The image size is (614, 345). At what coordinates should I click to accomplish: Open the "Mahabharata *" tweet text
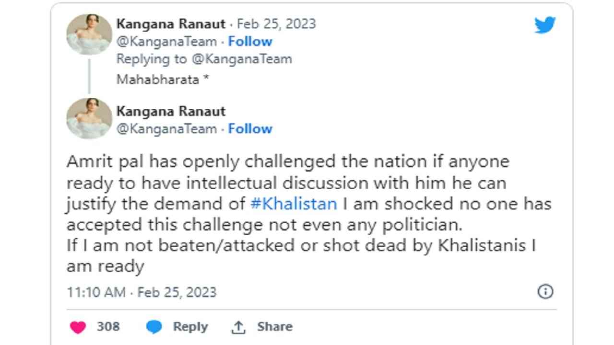tap(163, 80)
